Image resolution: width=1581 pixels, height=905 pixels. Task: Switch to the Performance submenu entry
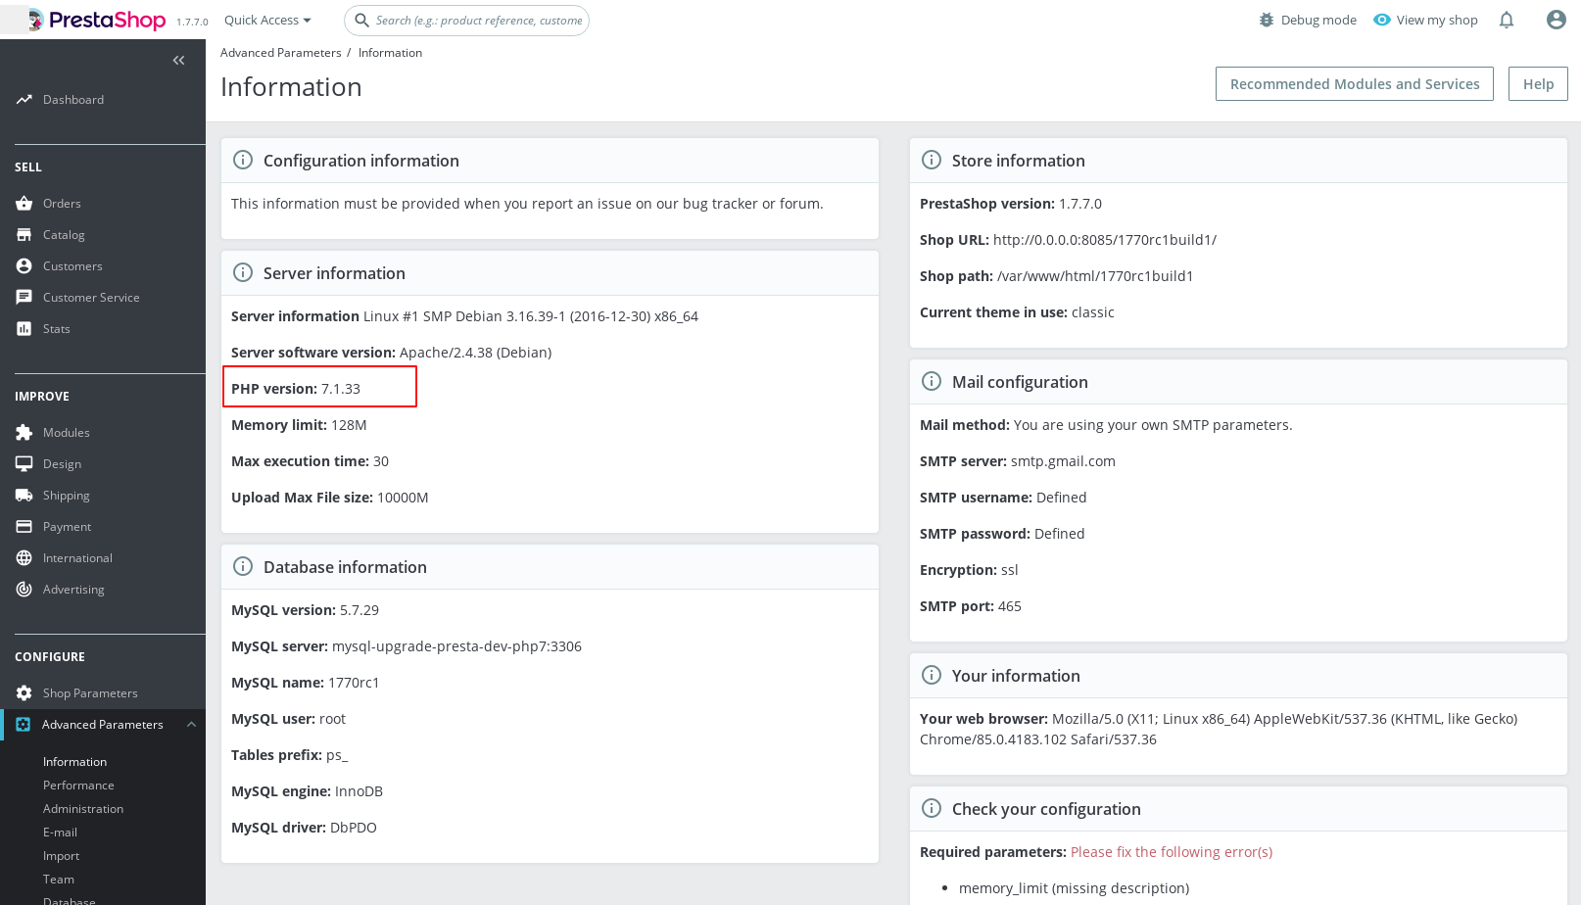click(78, 785)
